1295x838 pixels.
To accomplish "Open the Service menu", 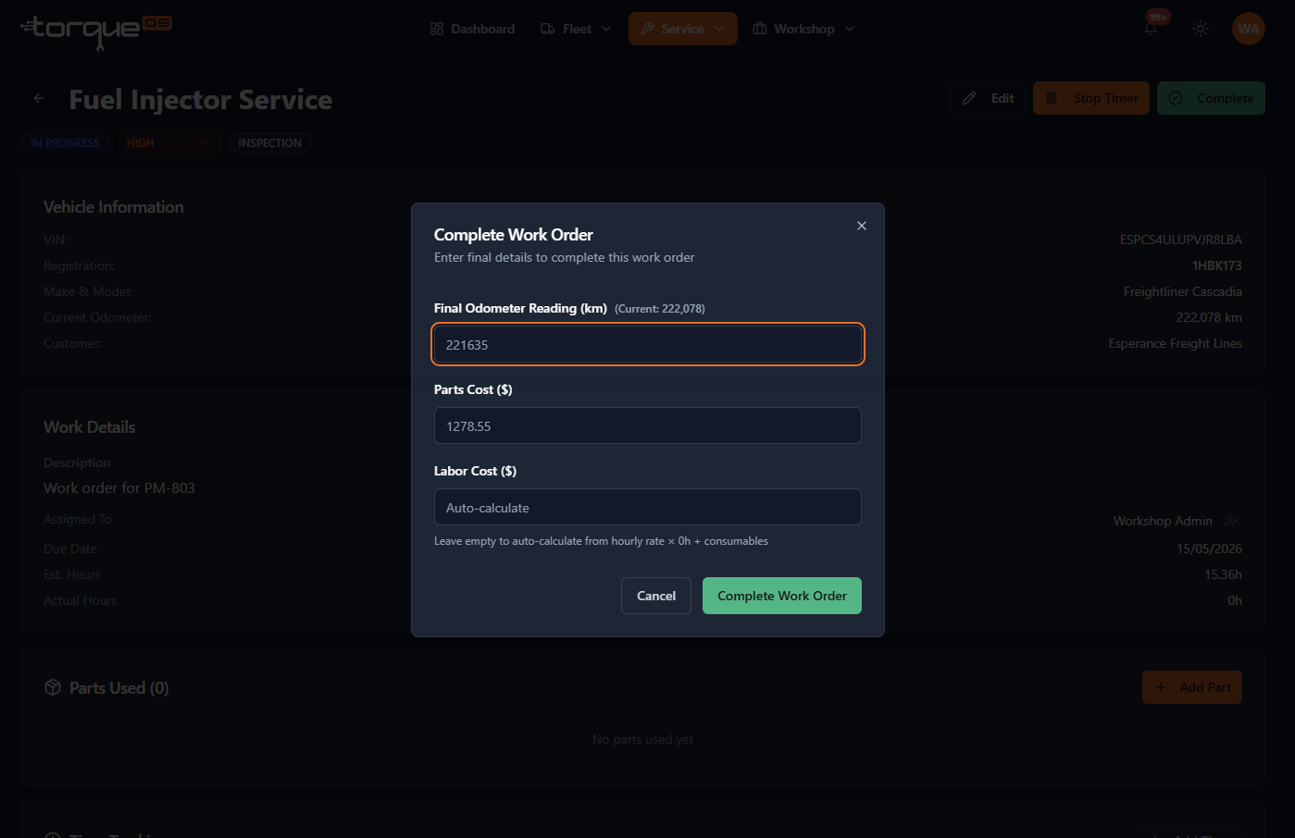I will pyautogui.click(x=683, y=29).
